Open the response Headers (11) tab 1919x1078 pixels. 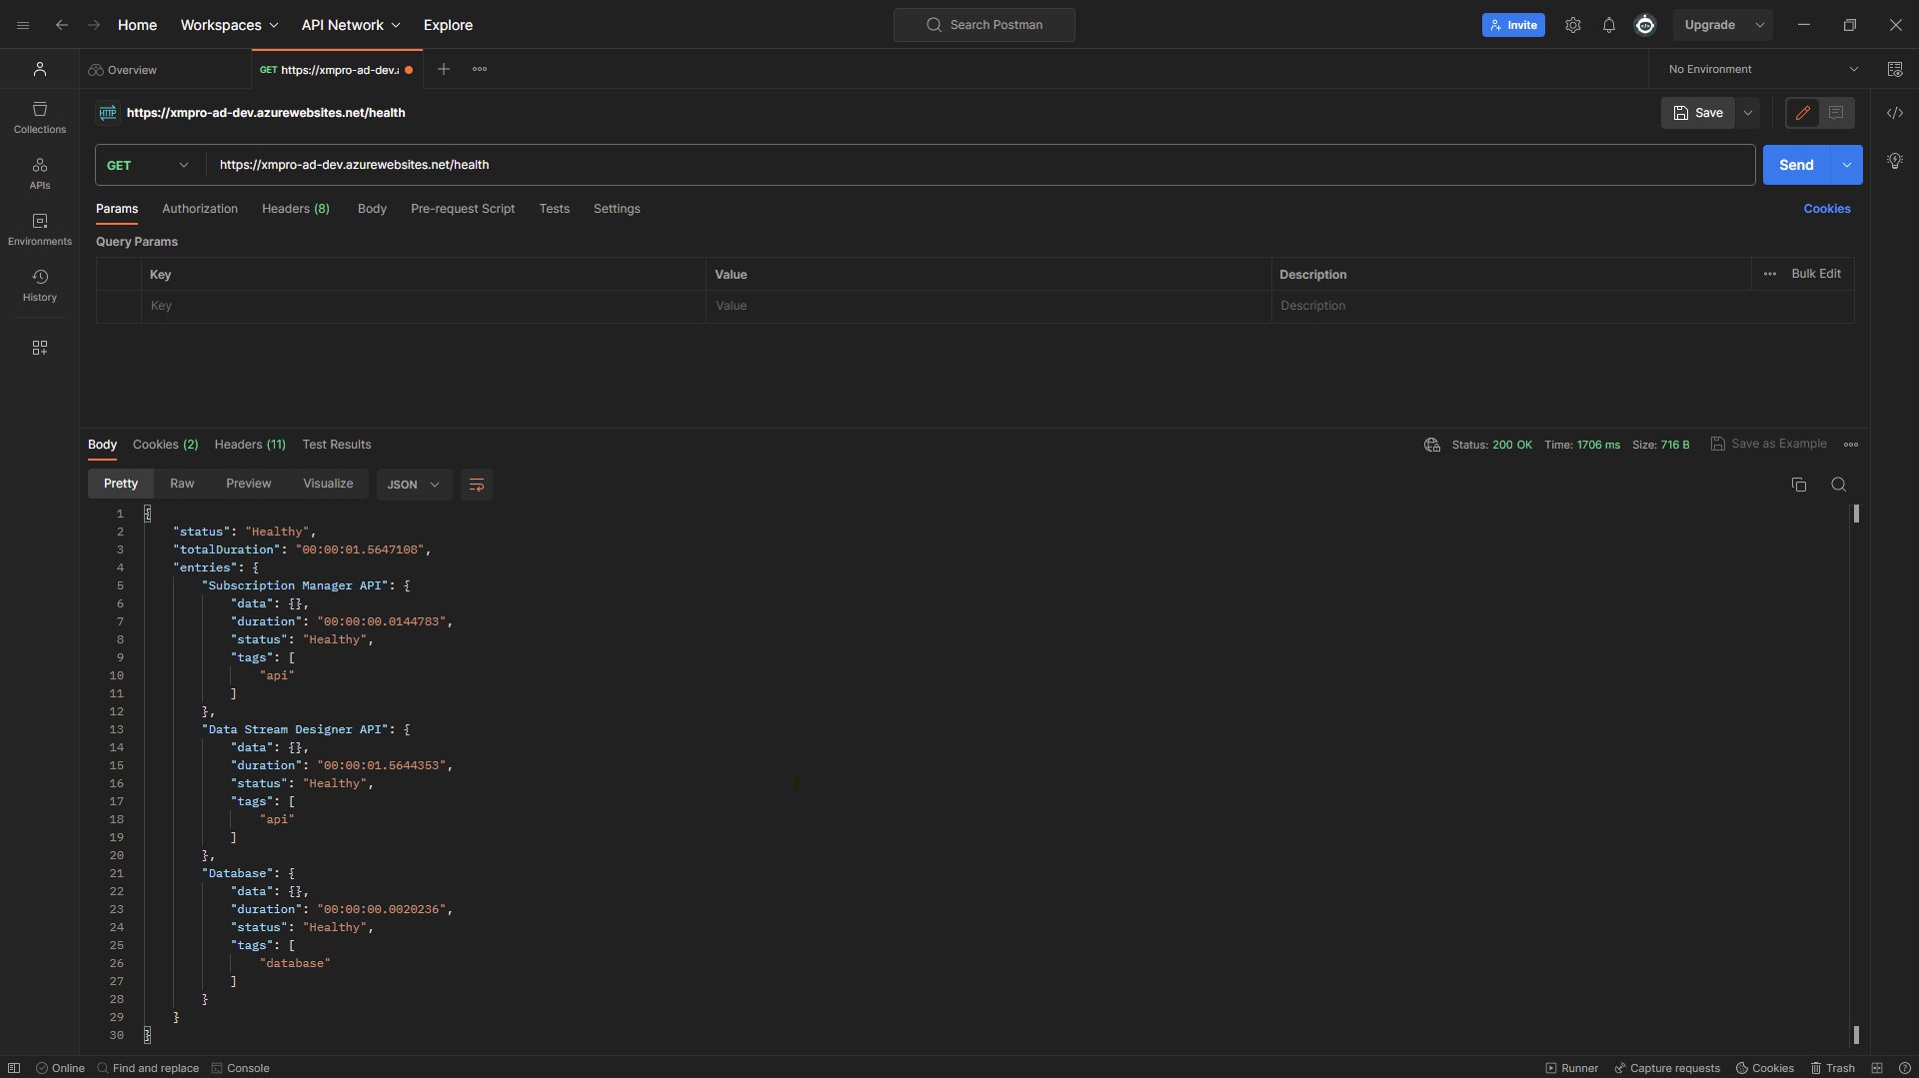point(250,445)
